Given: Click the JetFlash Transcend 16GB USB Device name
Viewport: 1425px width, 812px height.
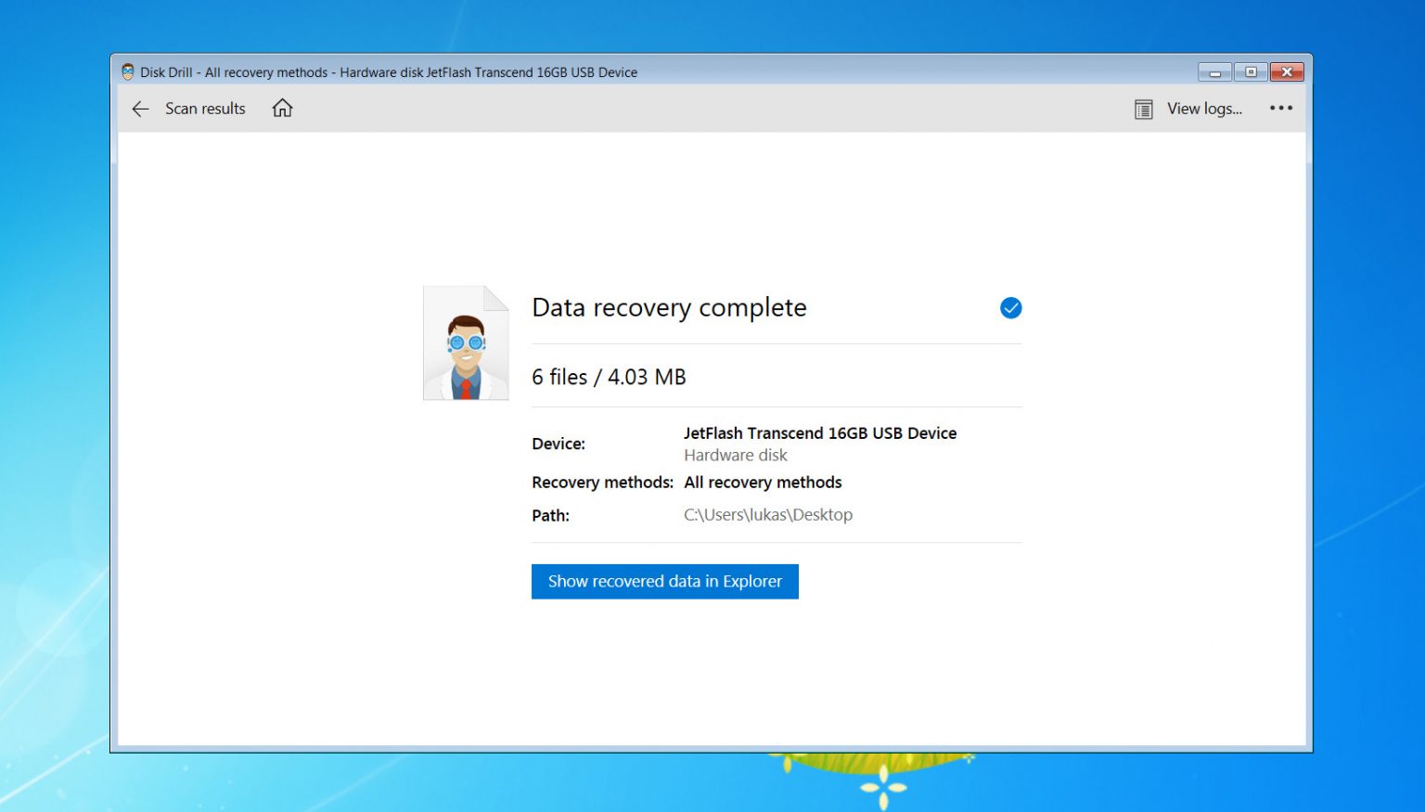Looking at the screenshot, I should pos(820,432).
